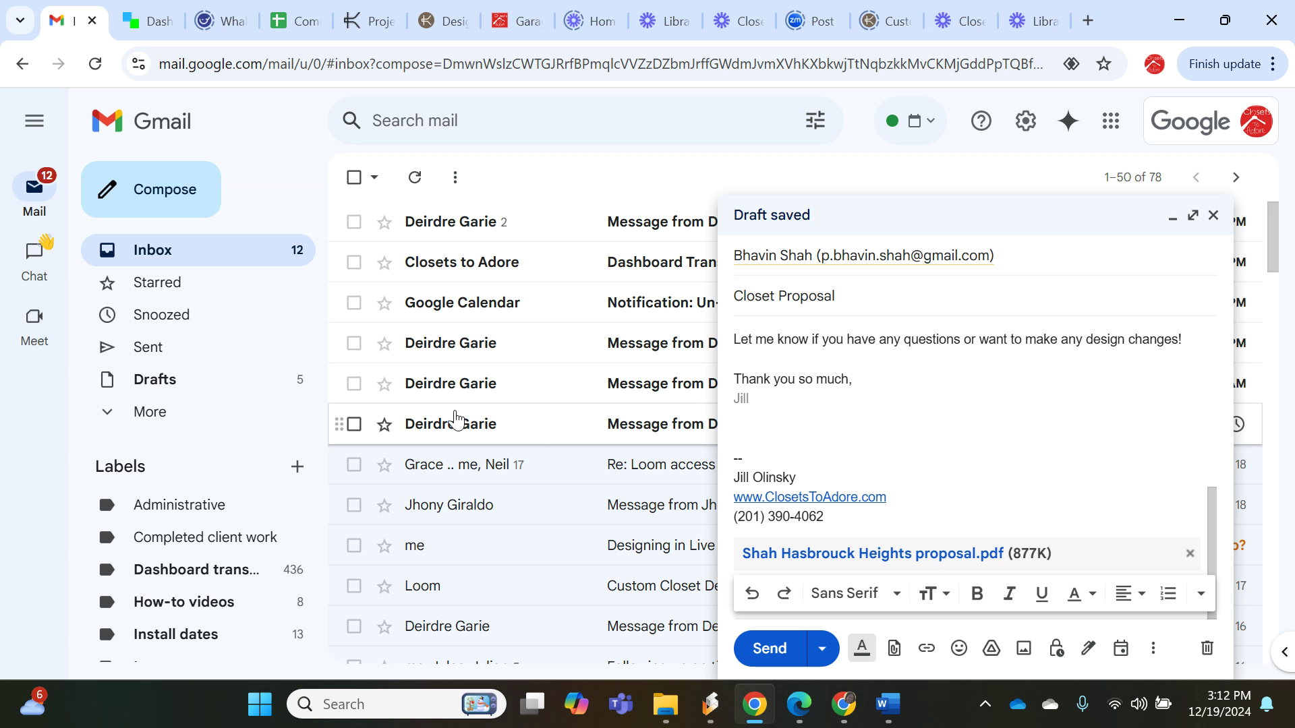This screenshot has width=1295, height=728.
Task: Click the insert signature pen icon
Action: (x=1088, y=648)
